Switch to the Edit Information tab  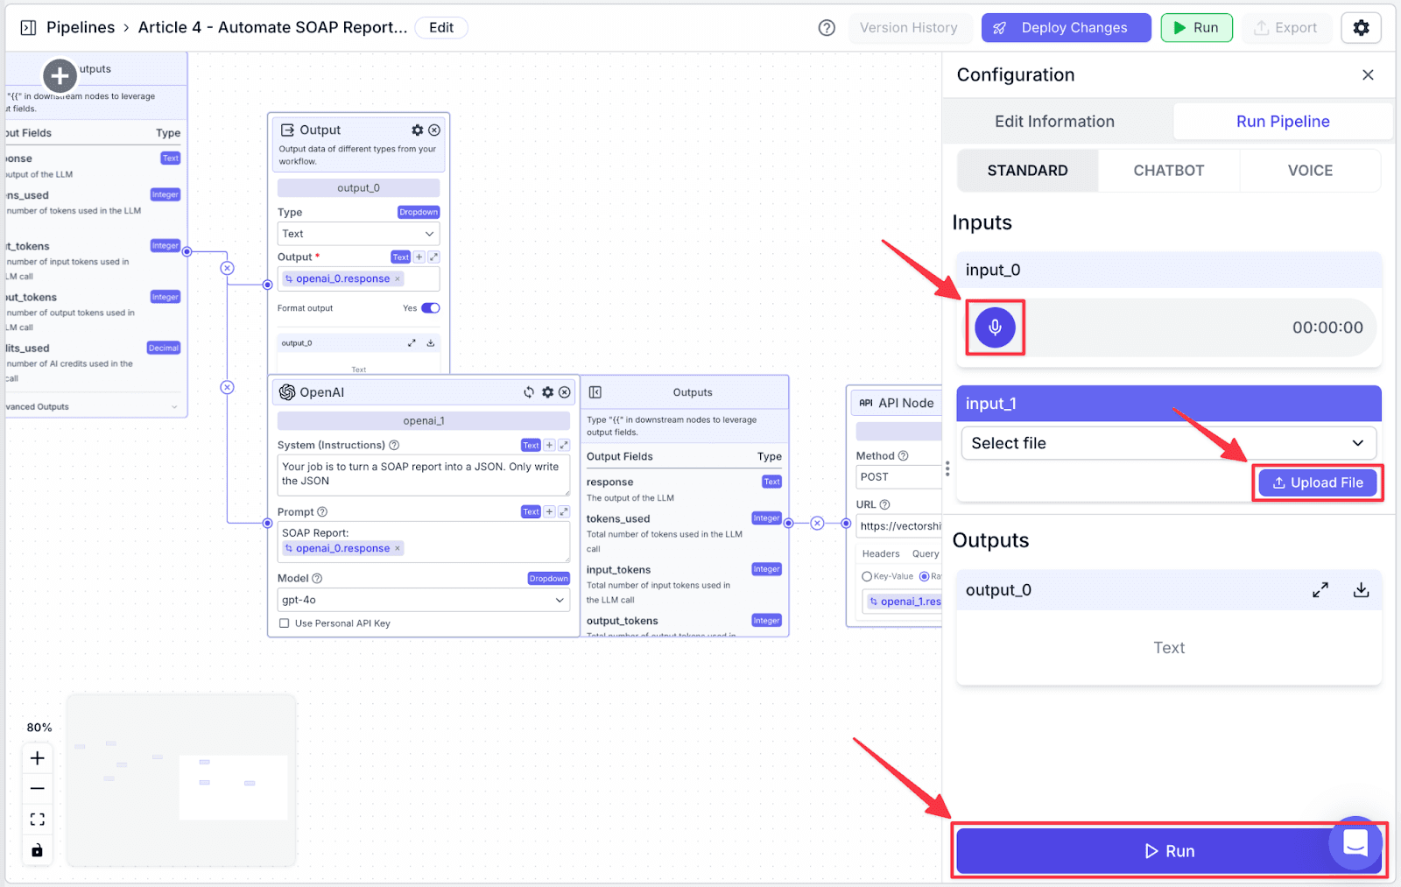(x=1054, y=122)
